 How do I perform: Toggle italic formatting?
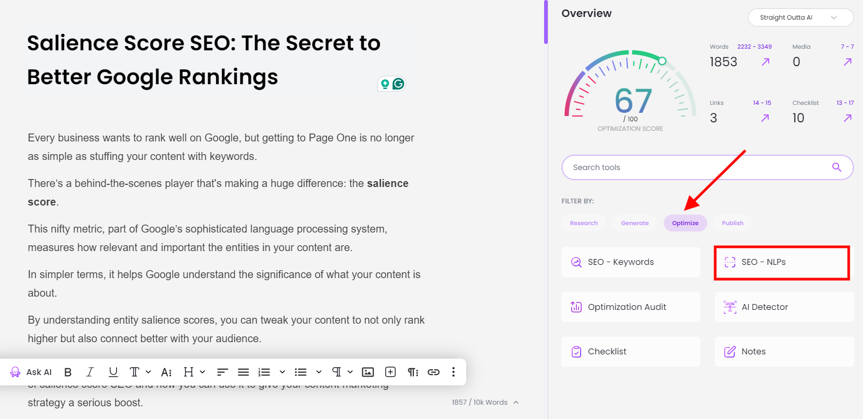[x=90, y=372]
